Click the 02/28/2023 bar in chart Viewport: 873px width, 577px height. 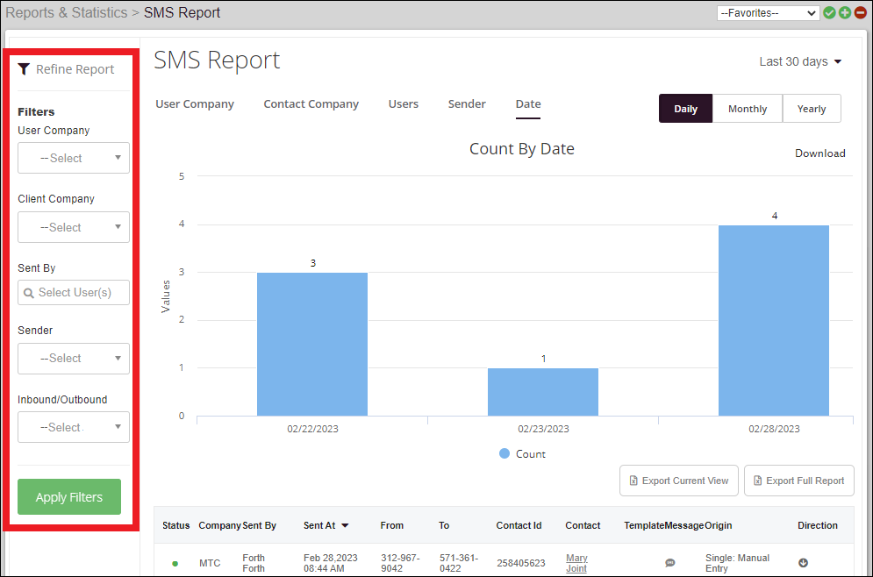(773, 320)
